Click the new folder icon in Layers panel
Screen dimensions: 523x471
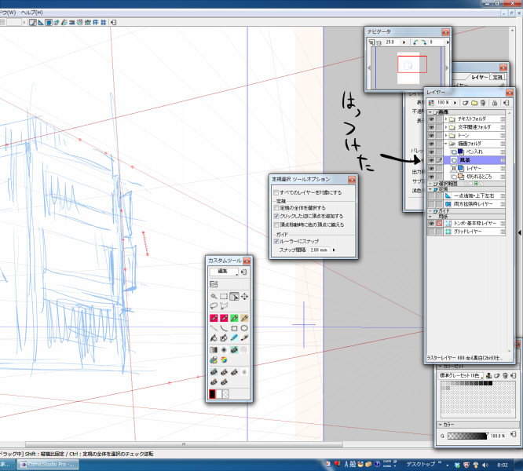click(476, 102)
